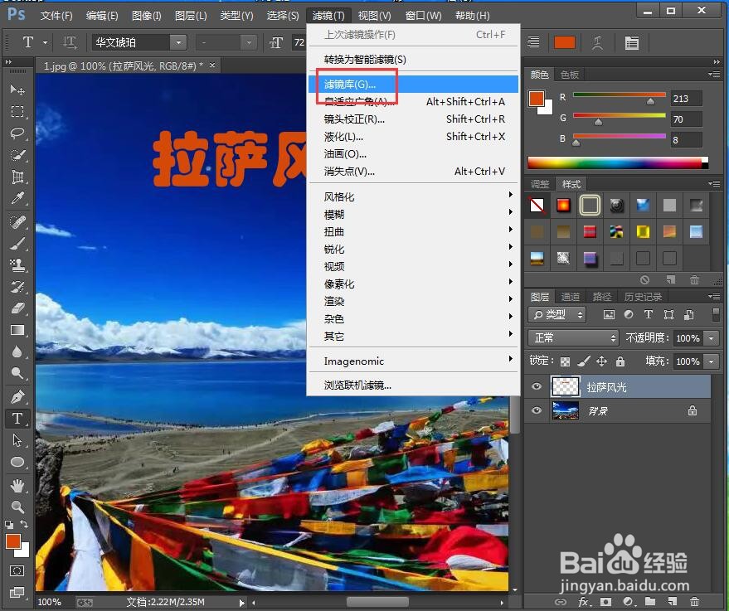The image size is (729, 611).
Task: Open the 正常 blending mode dropdown
Action: click(572, 337)
